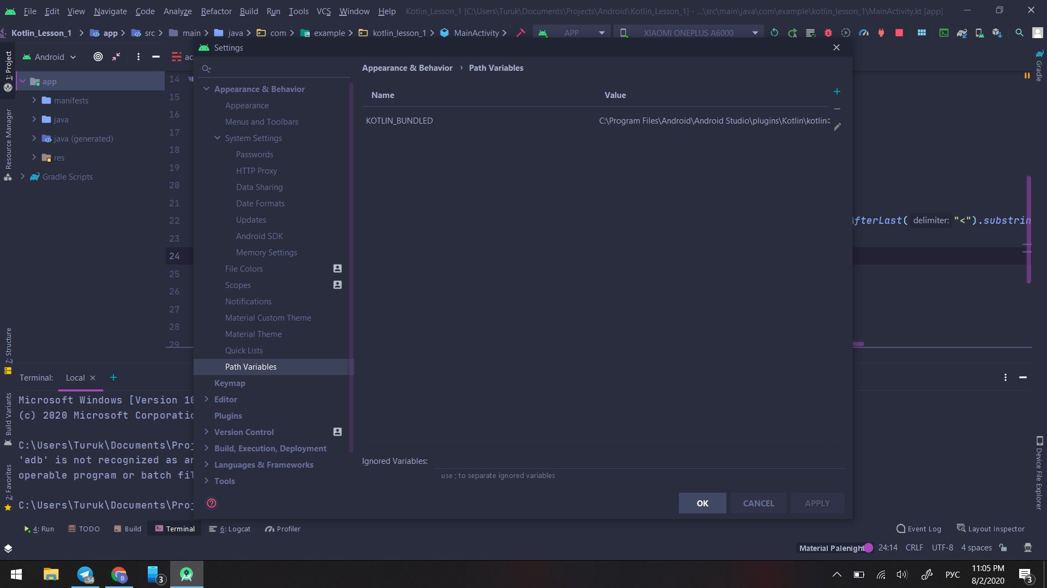Open the run anything console icon
Screen dimensions: 1047x588
(943, 33)
